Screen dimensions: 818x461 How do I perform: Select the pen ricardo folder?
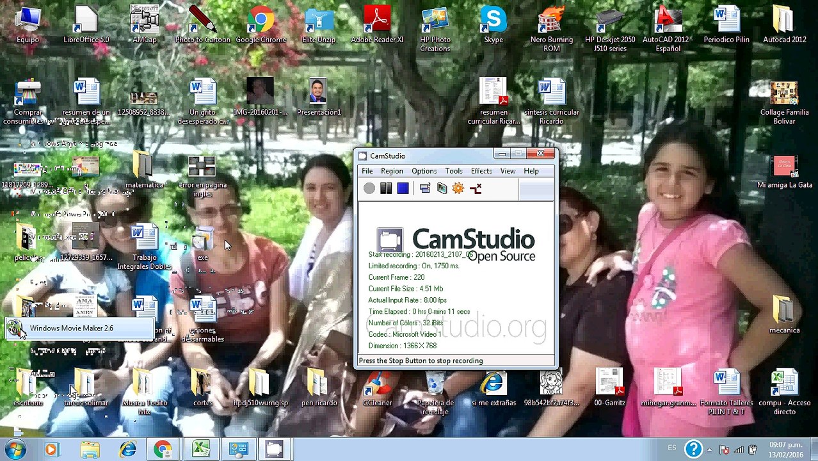click(x=319, y=388)
